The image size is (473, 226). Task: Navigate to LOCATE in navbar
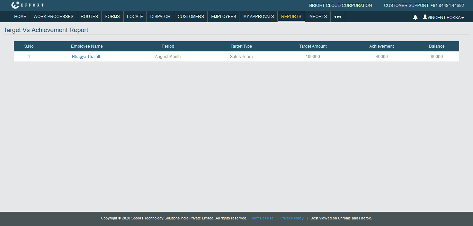(x=135, y=17)
